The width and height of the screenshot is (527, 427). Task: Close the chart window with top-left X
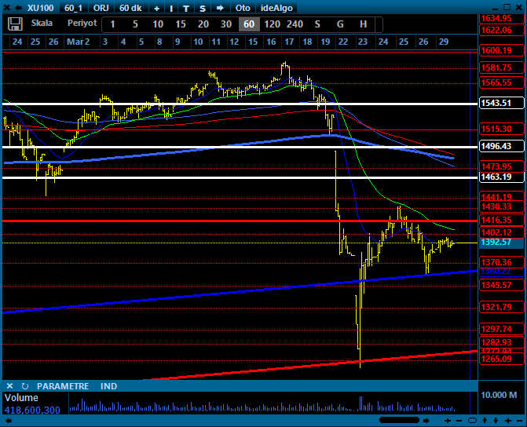click(7, 8)
